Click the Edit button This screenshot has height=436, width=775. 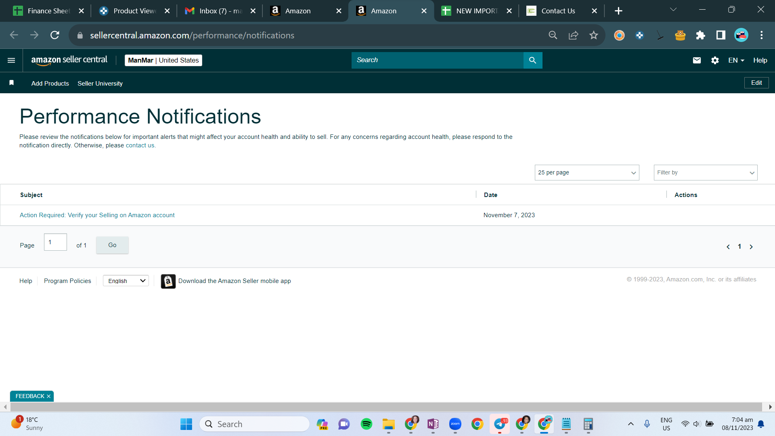pos(756,83)
